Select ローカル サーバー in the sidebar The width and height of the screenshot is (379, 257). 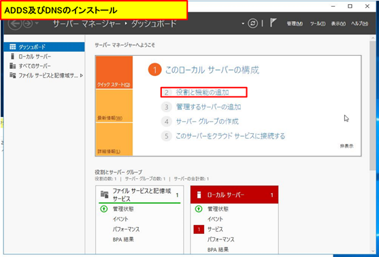click(x=44, y=56)
